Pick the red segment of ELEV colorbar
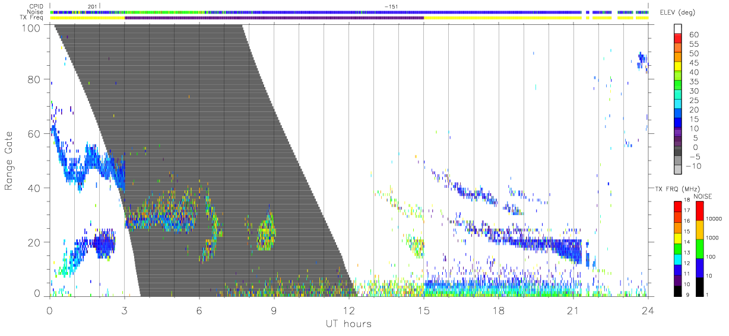 pos(679,39)
